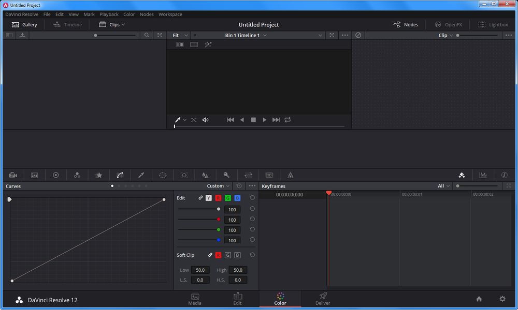Screen dimensions: 518x310
Task: Toggle the luminance Y curve channel
Action: click(209, 198)
